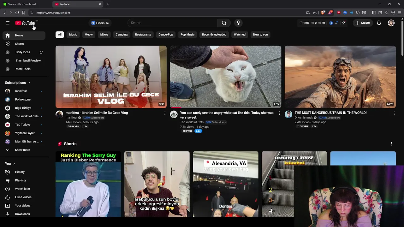This screenshot has width=404, height=227.
Task: Open More Tools in sidebar
Action: click(24, 69)
